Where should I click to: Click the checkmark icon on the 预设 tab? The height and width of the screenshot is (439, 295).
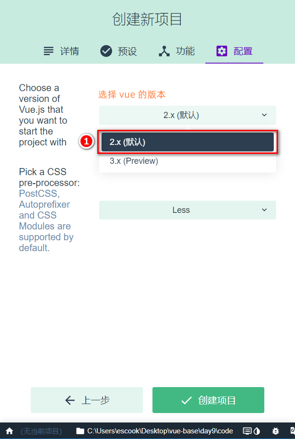(x=106, y=51)
